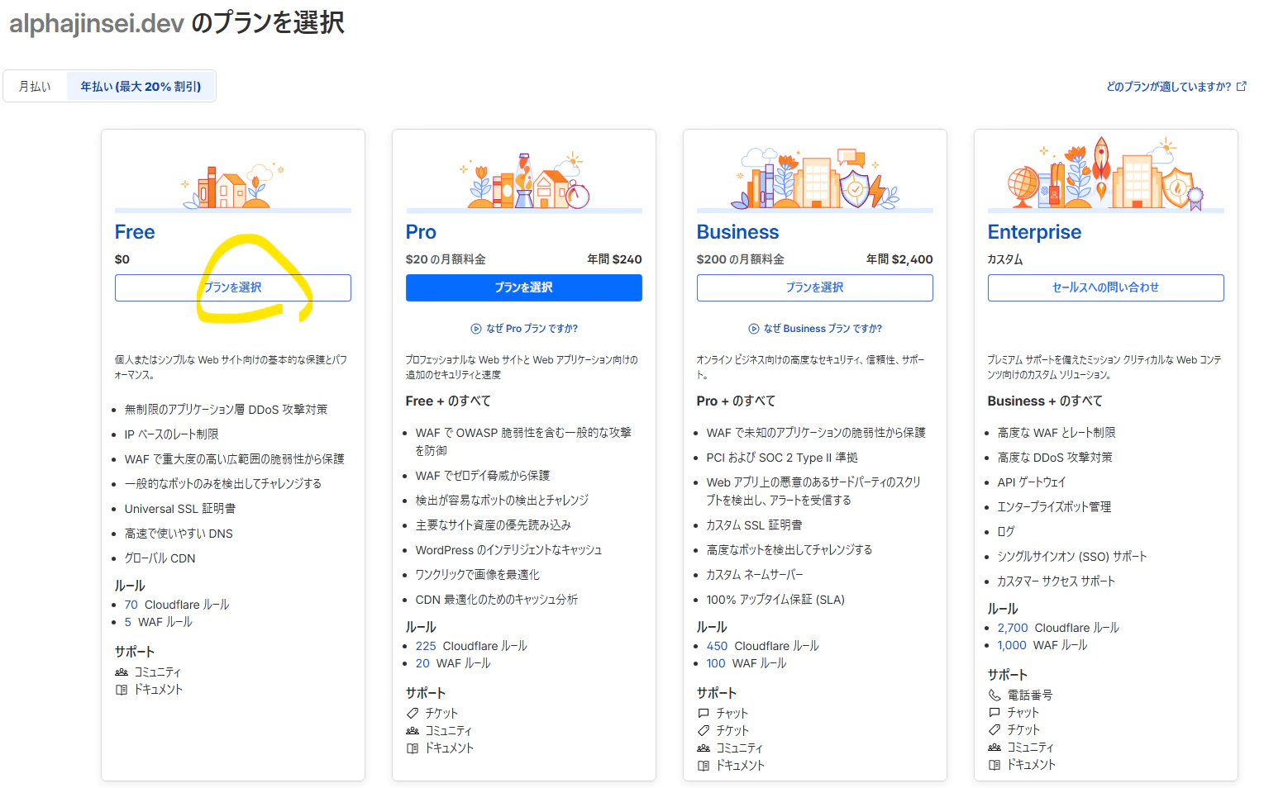Click the WAF でゼロデイ脅威から保護 feature text
This screenshot has width=1264, height=788.
(x=483, y=476)
